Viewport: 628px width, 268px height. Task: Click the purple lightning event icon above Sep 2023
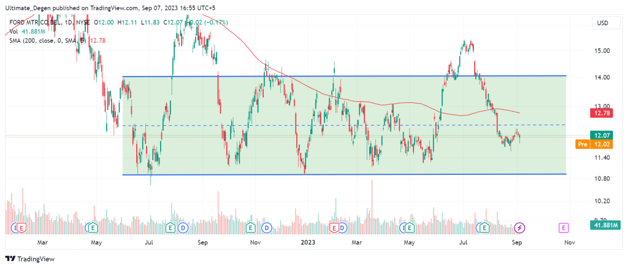pyautogui.click(x=520, y=228)
